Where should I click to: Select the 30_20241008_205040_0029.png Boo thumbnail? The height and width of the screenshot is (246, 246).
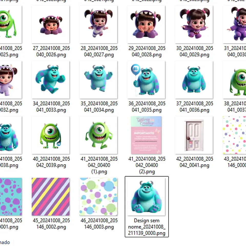[194, 25]
